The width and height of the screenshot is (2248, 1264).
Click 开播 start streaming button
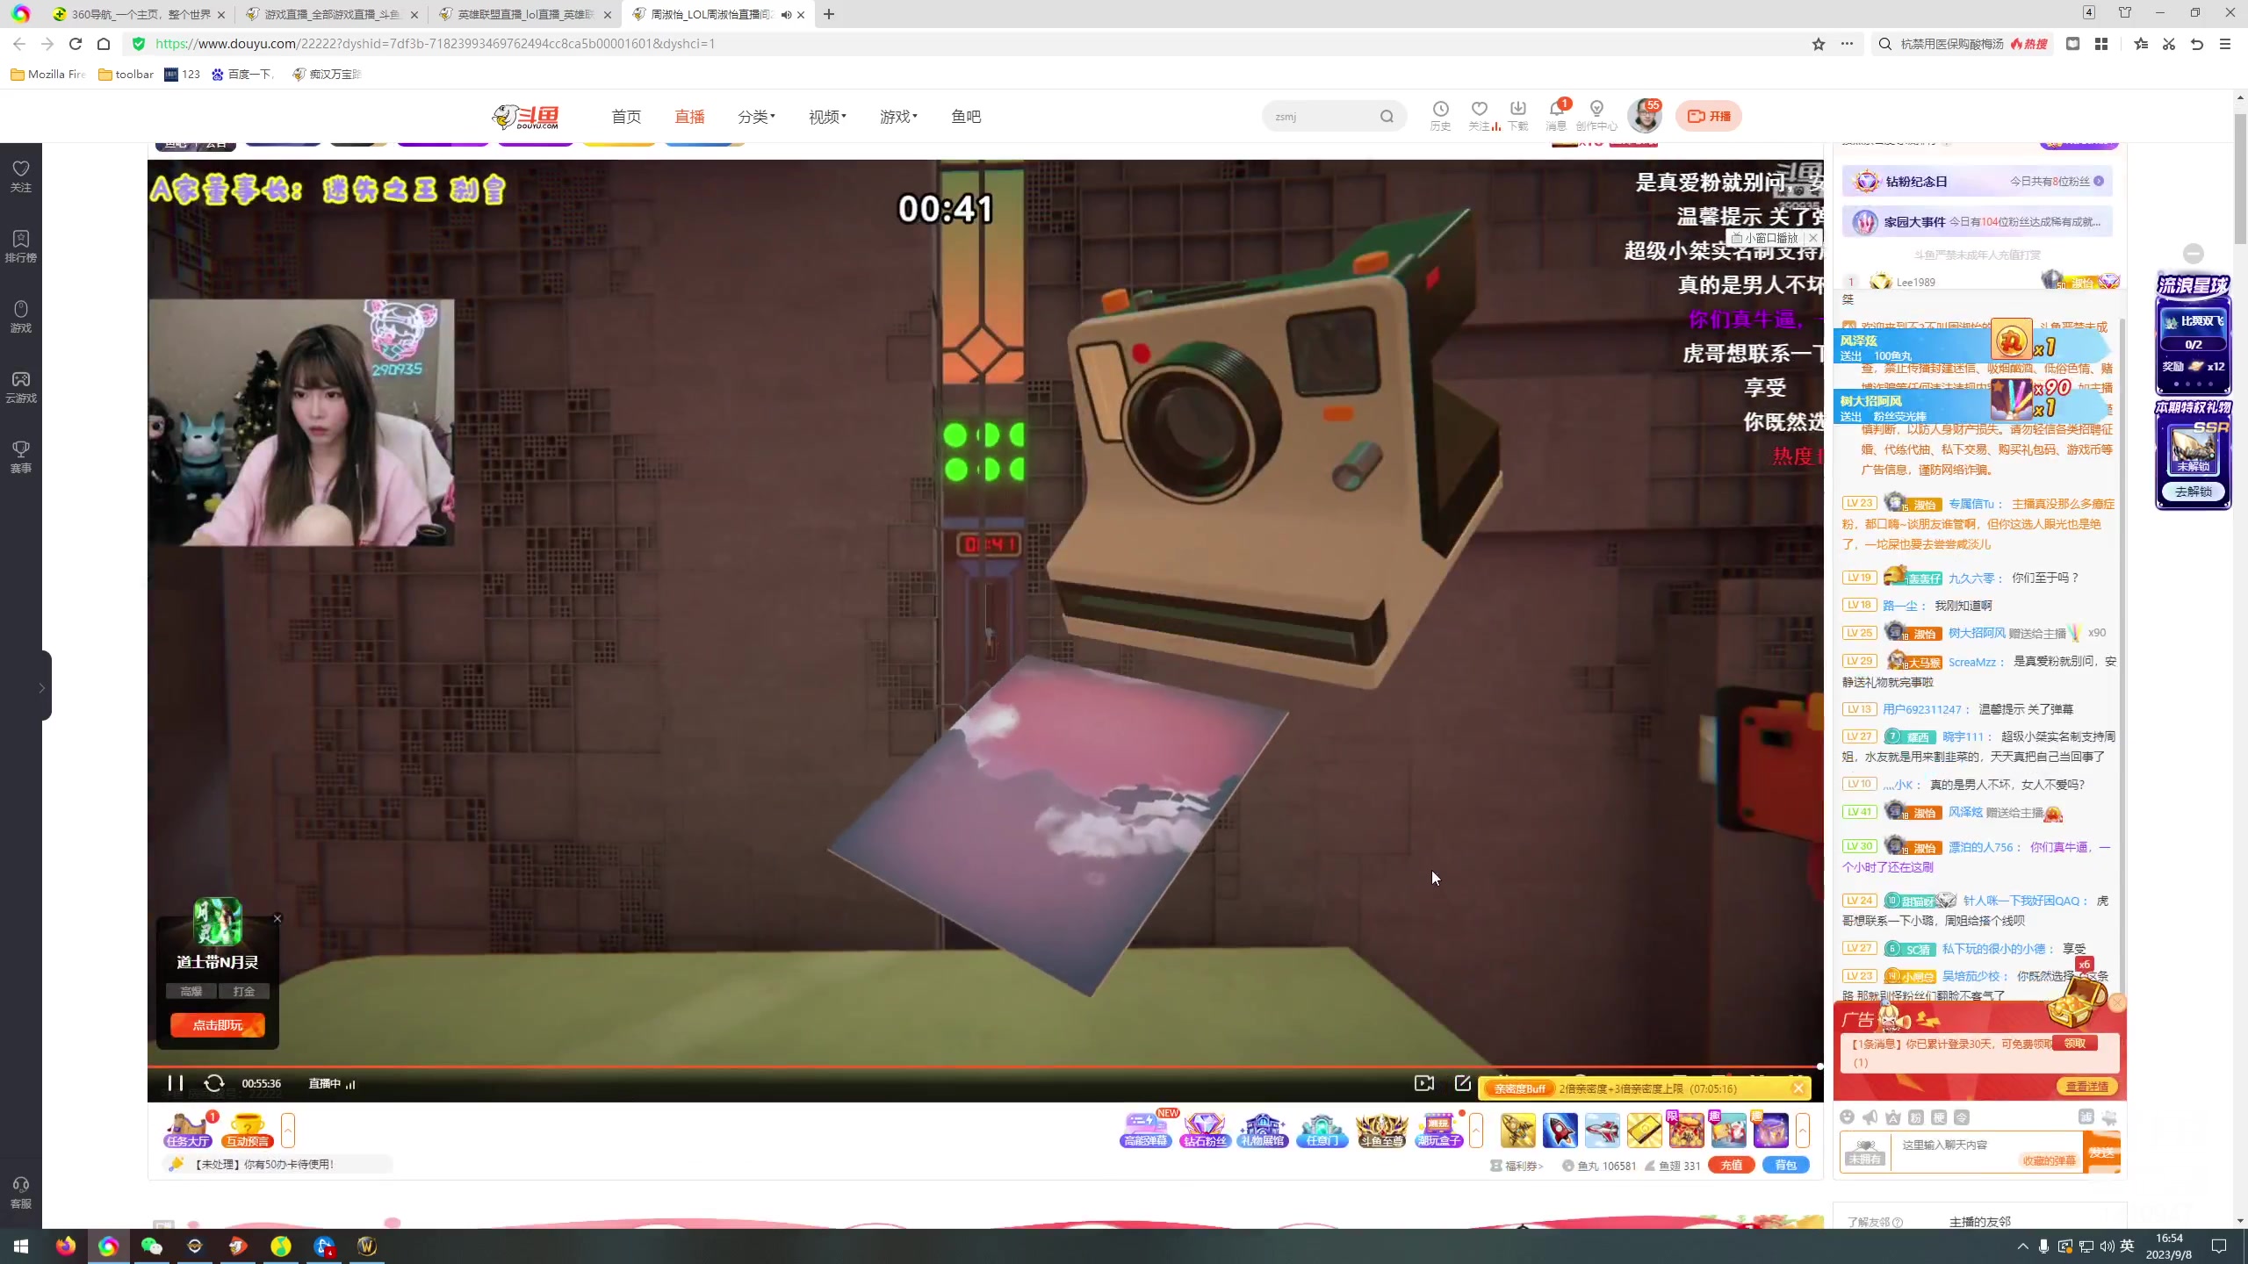[1708, 116]
